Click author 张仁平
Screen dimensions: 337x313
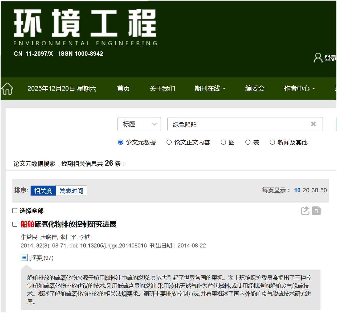(68, 237)
